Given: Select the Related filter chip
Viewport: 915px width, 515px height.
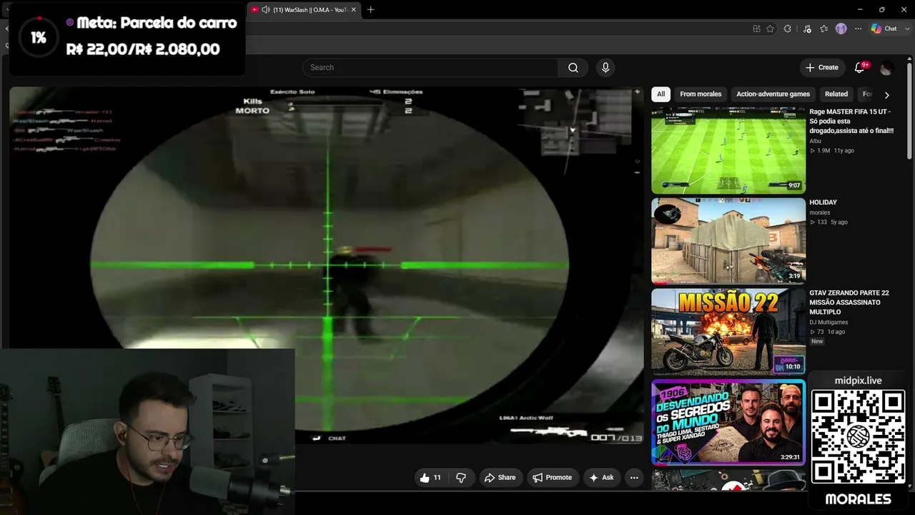Looking at the screenshot, I should click(836, 94).
